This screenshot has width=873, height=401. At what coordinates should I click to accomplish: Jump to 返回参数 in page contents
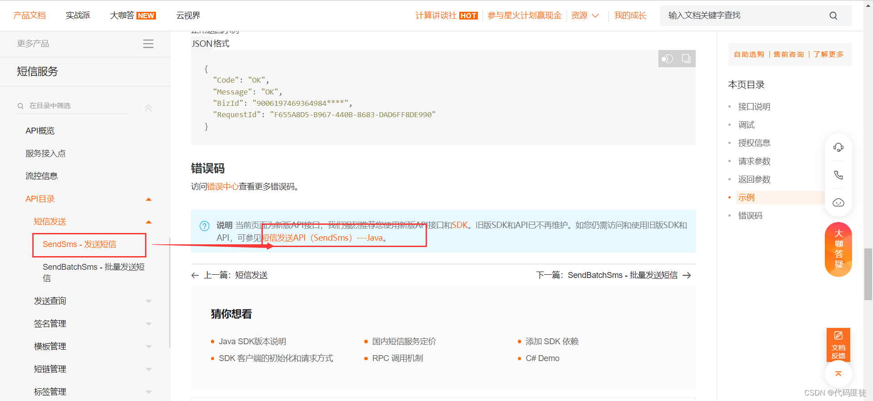[x=754, y=179]
